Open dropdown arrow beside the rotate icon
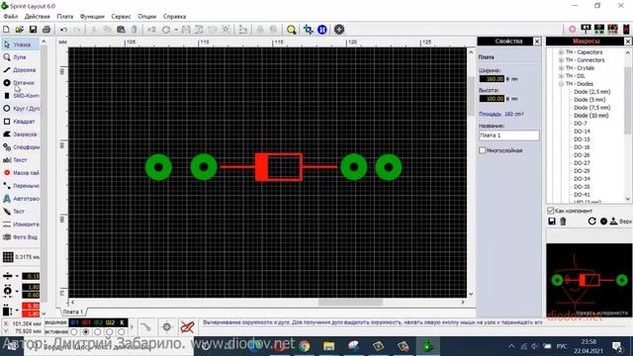Image resolution: width=633 pixels, height=356 pixels. click(x=176, y=30)
